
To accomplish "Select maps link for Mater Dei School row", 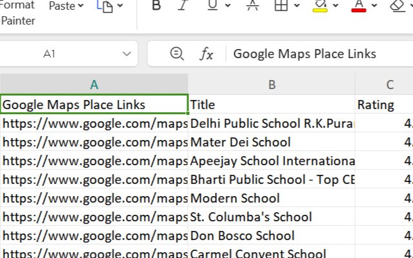I will click(x=94, y=142).
